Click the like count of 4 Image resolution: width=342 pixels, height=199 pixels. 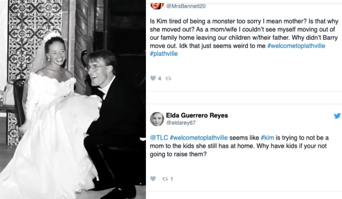[160, 79]
